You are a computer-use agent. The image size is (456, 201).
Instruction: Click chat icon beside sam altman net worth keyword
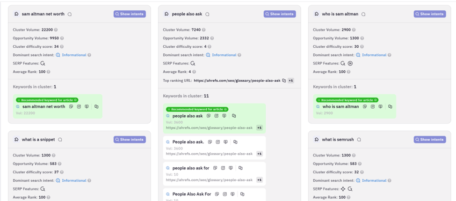[87, 107]
